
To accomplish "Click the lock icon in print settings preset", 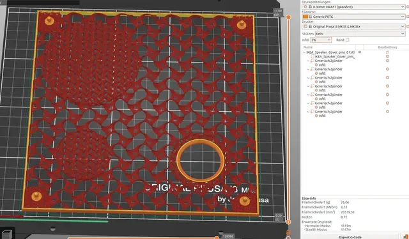I will click(310, 7).
